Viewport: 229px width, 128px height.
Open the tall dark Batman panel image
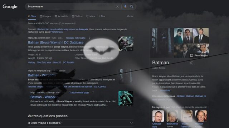coord(162,43)
